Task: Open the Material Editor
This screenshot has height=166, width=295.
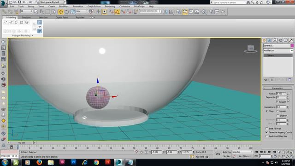Action: click(204, 12)
